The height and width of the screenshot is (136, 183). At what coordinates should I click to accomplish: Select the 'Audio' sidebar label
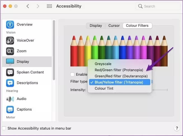click(x=22, y=99)
